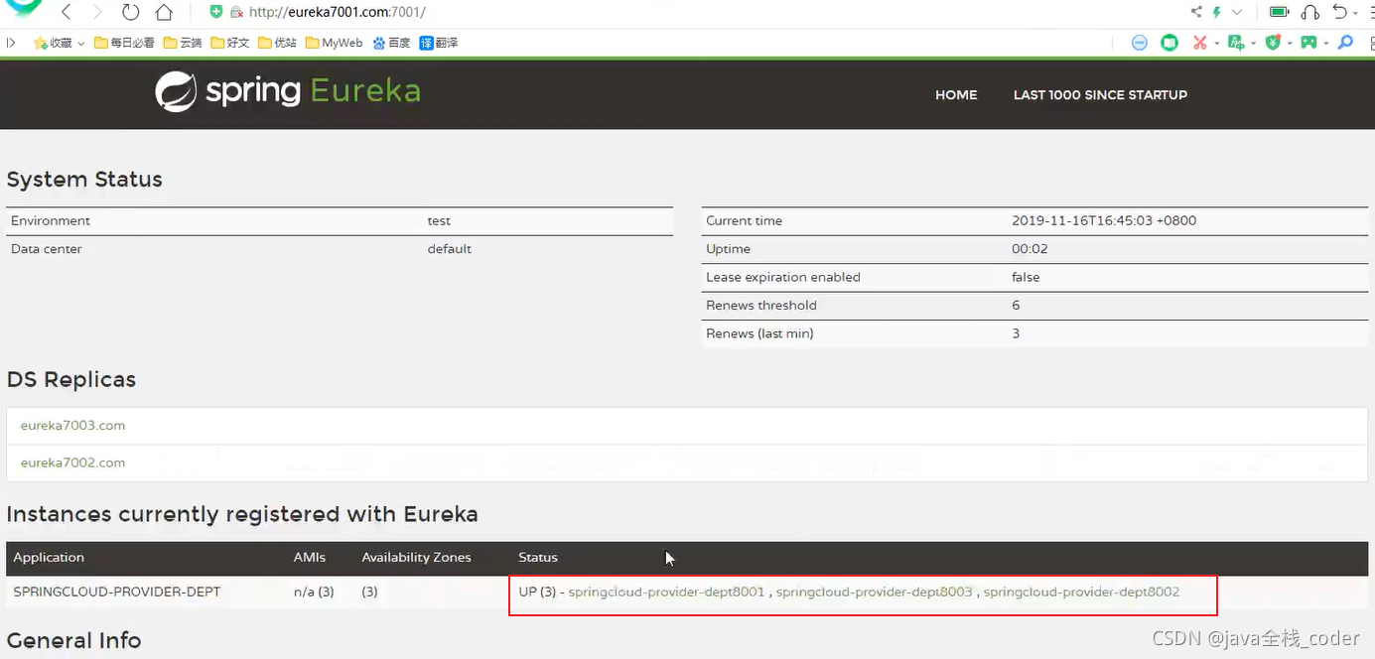The image size is (1375, 659).
Task: Click the blue ad-block minus icon
Action: tap(1140, 43)
